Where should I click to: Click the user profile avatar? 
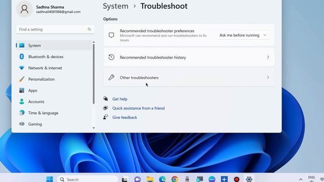coord(24,9)
